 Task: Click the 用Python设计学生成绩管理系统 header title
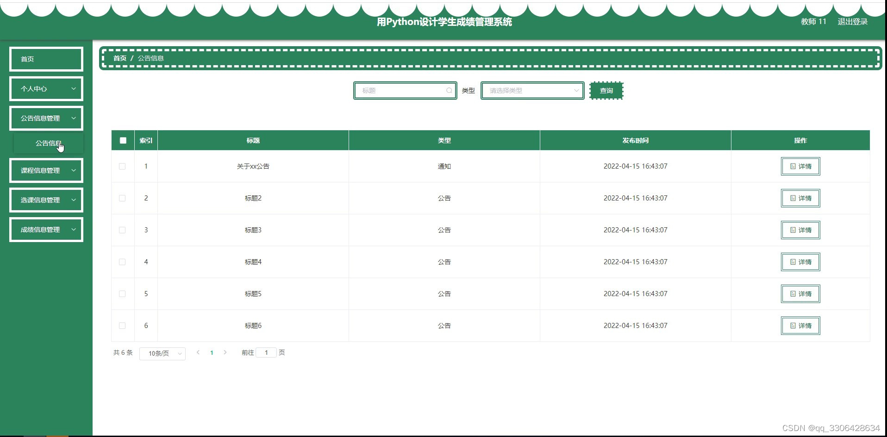coord(444,22)
